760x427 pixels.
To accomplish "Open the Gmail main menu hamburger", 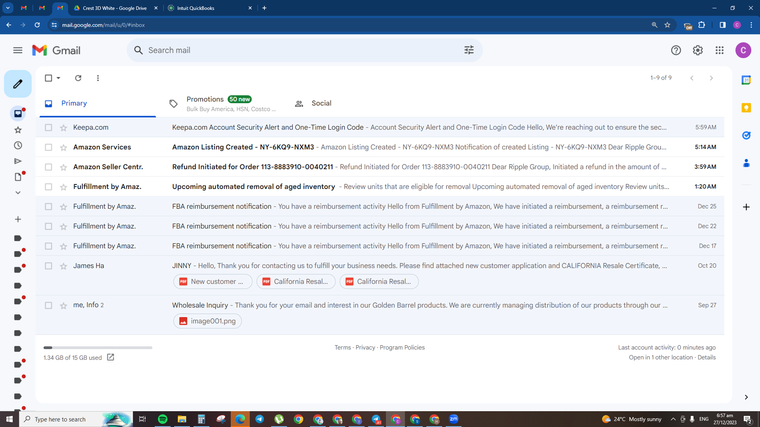I will click(18, 50).
